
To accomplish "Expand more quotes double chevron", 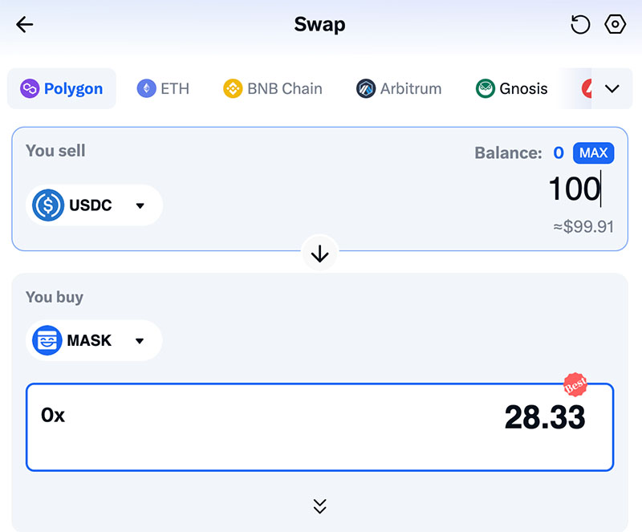I will pos(319,506).
